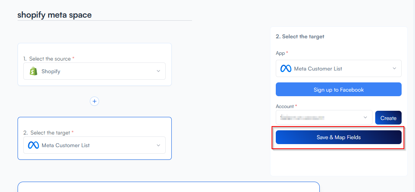The height and width of the screenshot is (192, 415).
Task: Click the side panel "2. Select the target" heading
Action: pyautogui.click(x=300, y=36)
